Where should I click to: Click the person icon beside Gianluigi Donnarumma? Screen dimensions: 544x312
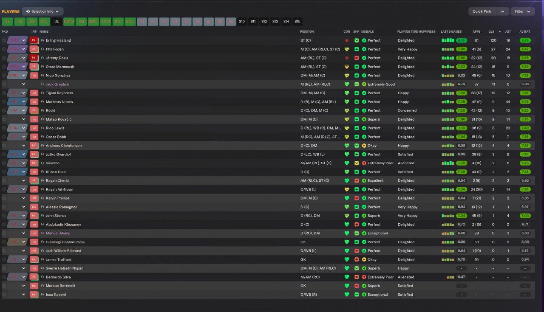click(x=42, y=242)
